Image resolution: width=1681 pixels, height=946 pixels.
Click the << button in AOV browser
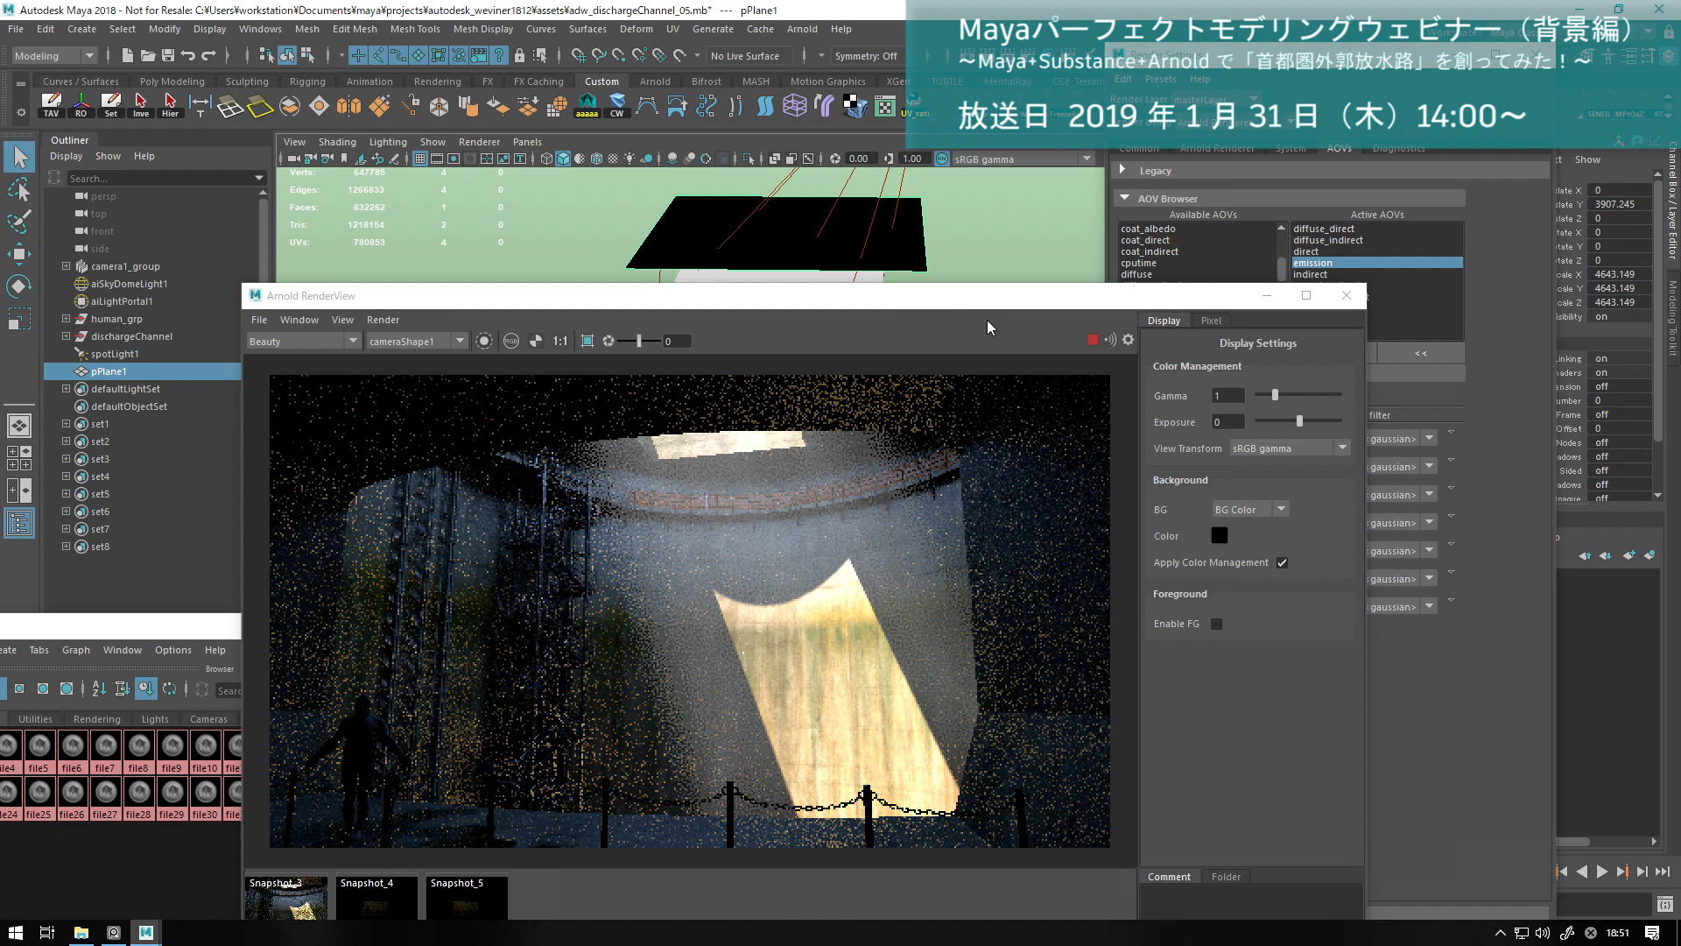point(1421,353)
